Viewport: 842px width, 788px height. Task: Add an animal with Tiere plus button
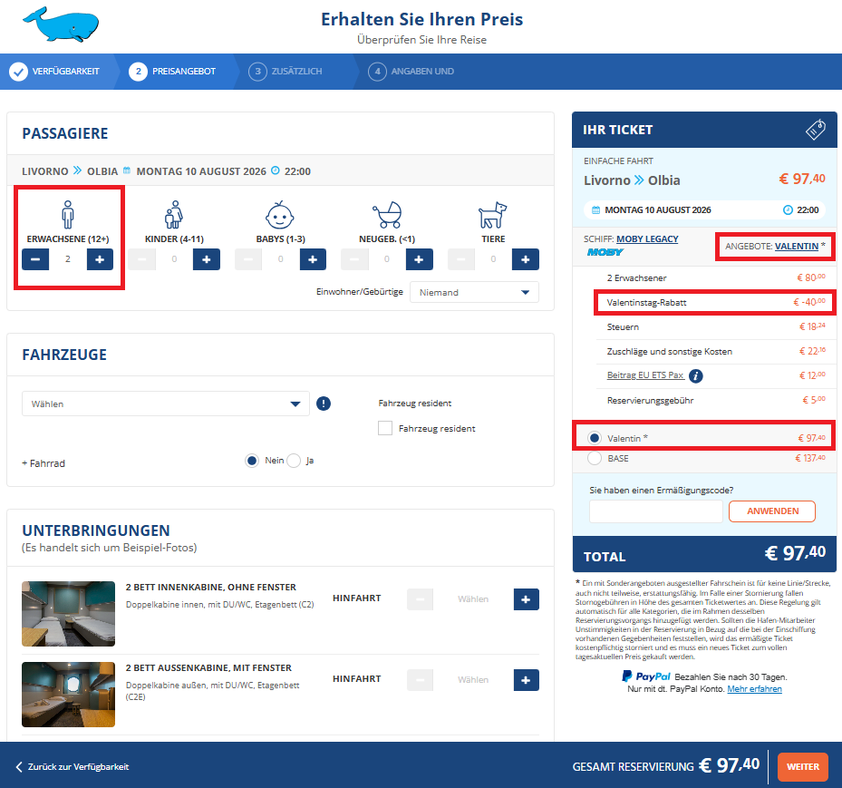pyautogui.click(x=525, y=259)
